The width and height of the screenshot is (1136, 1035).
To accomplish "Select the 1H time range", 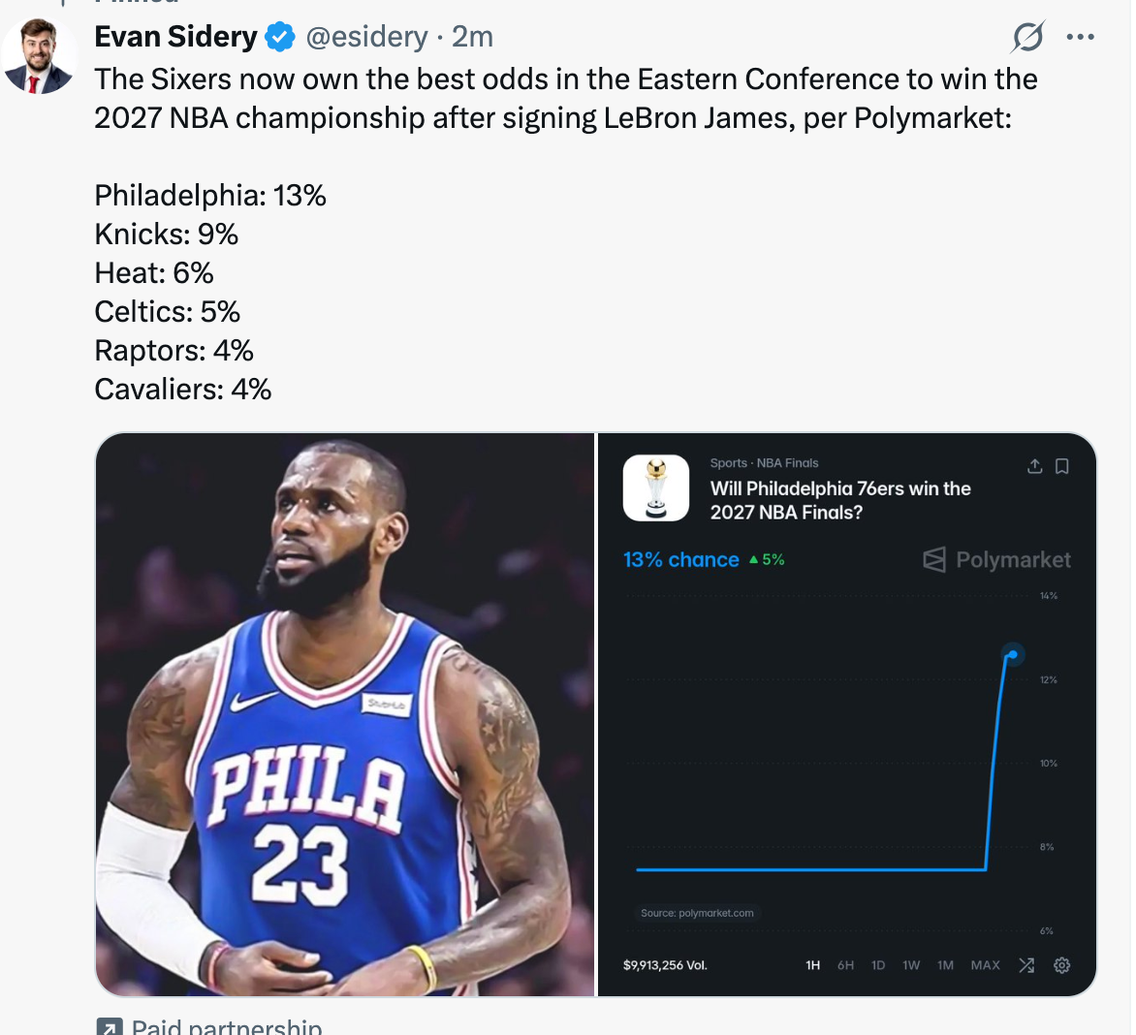I will pos(813,965).
